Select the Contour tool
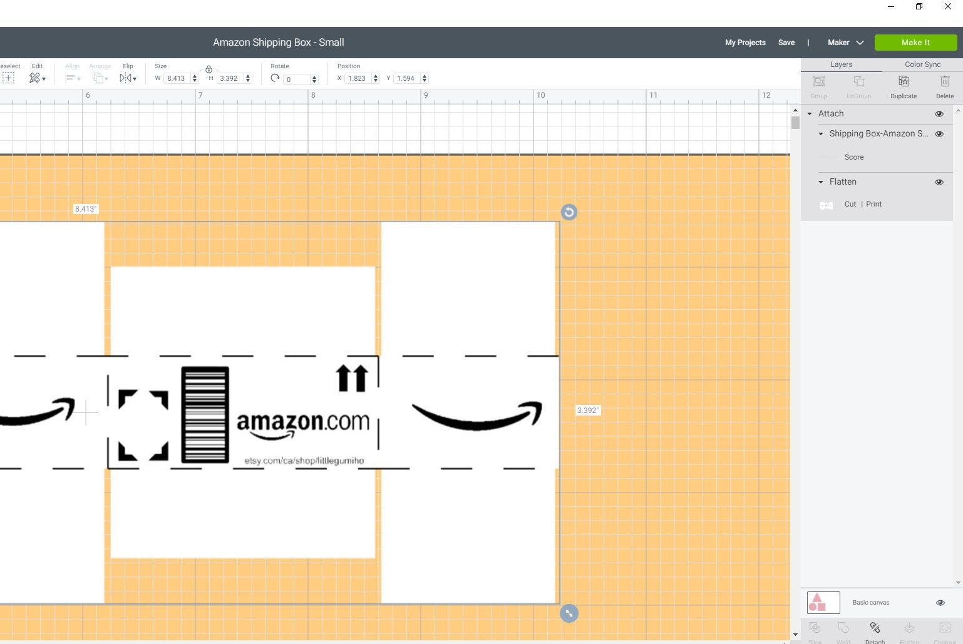The image size is (963, 644). pyautogui.click(x=945, y=628)
